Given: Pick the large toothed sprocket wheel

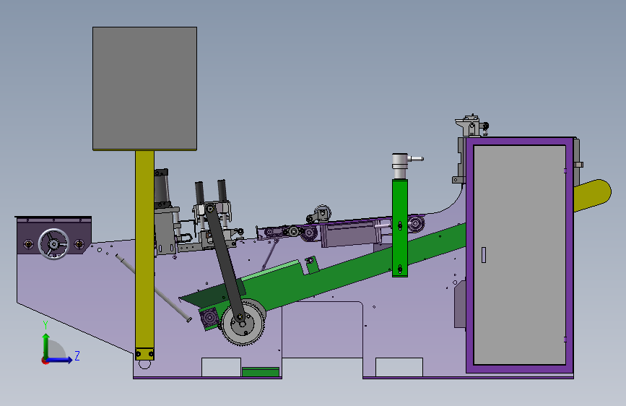Looking at the screenshot, I should coord(243,323).
